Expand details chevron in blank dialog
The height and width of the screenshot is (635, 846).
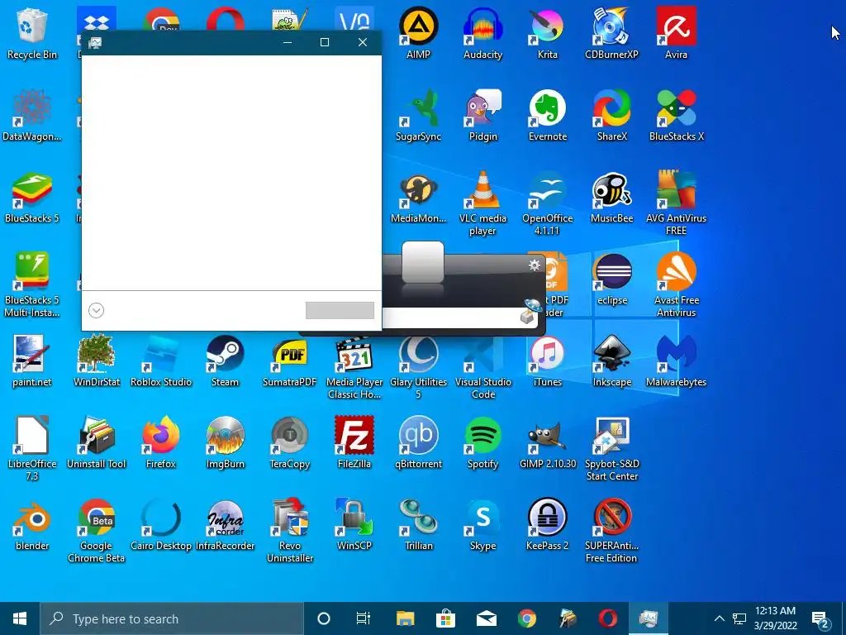(x=96, y=311)
